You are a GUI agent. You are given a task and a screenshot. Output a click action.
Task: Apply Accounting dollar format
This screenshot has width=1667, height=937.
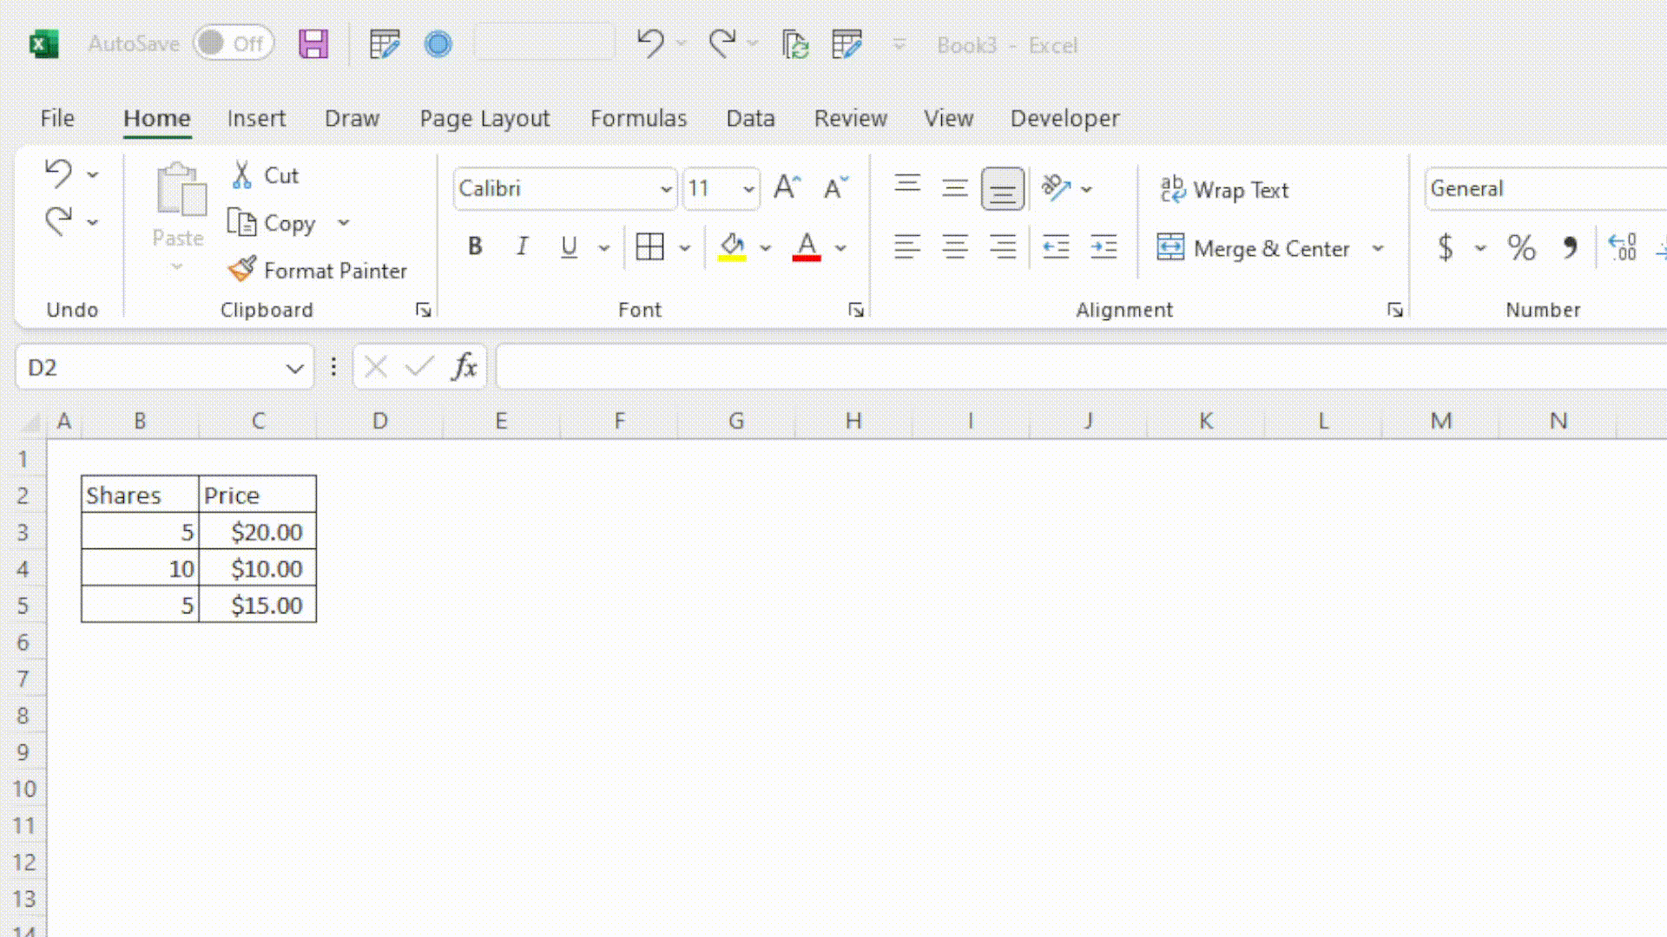(1446, 248)
